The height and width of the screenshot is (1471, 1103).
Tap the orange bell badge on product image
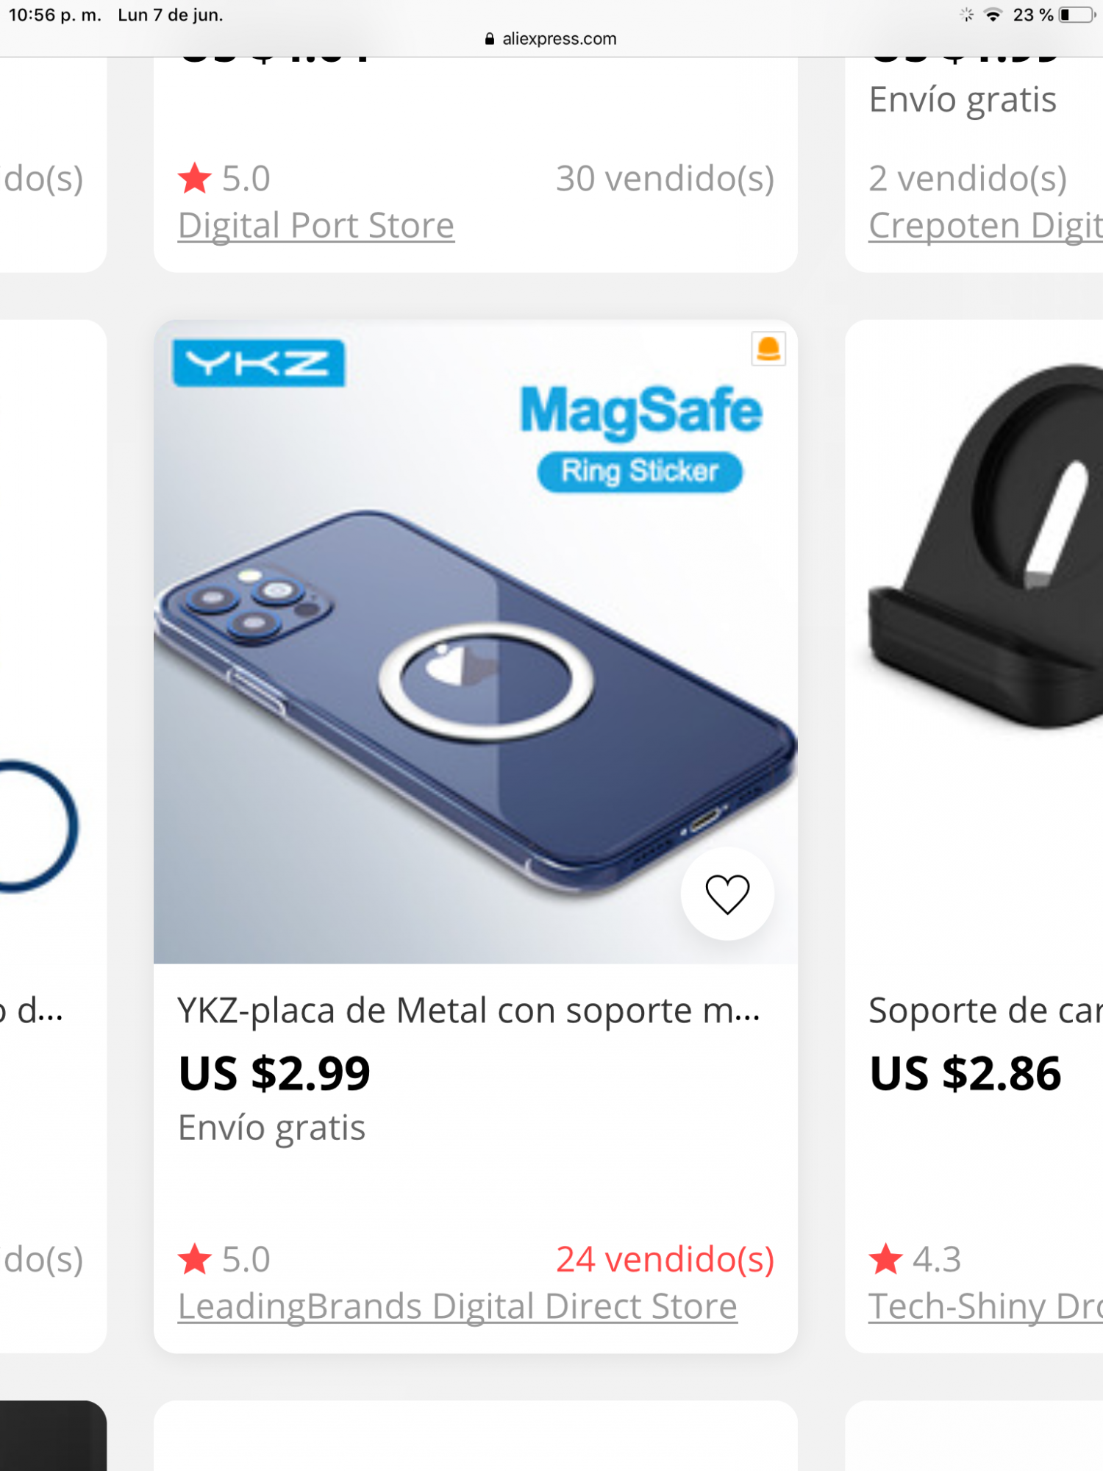click(x=768, y=349)
